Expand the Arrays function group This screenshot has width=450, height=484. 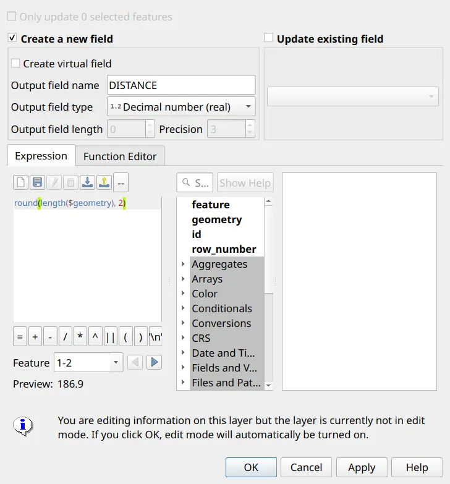183,279
